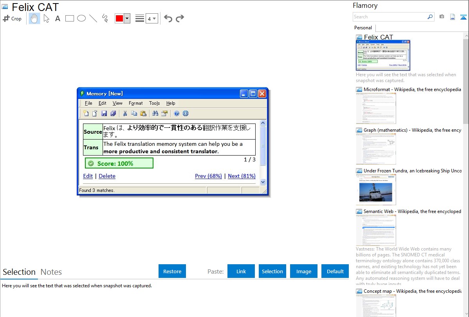Click the Edit link beside Delete
This screenshot has width=469, height=317.
88,176
